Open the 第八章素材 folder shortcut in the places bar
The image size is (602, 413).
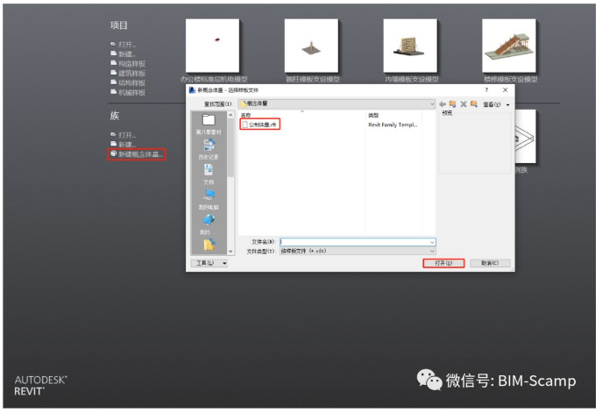(209, 125)
